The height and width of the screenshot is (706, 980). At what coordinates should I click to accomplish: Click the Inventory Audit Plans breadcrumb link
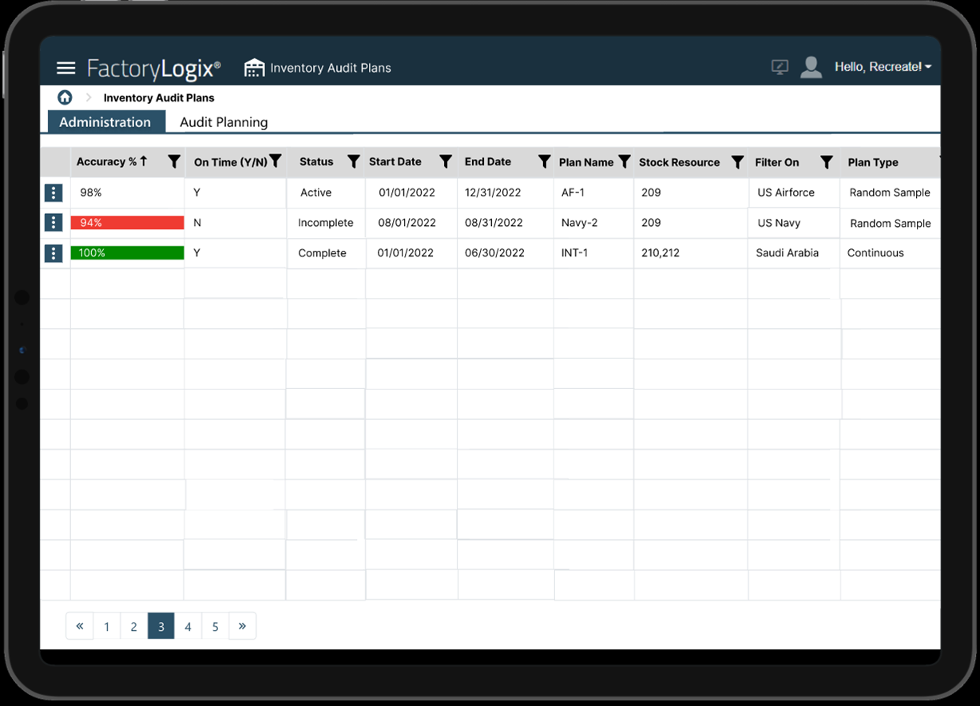(158, 97)
